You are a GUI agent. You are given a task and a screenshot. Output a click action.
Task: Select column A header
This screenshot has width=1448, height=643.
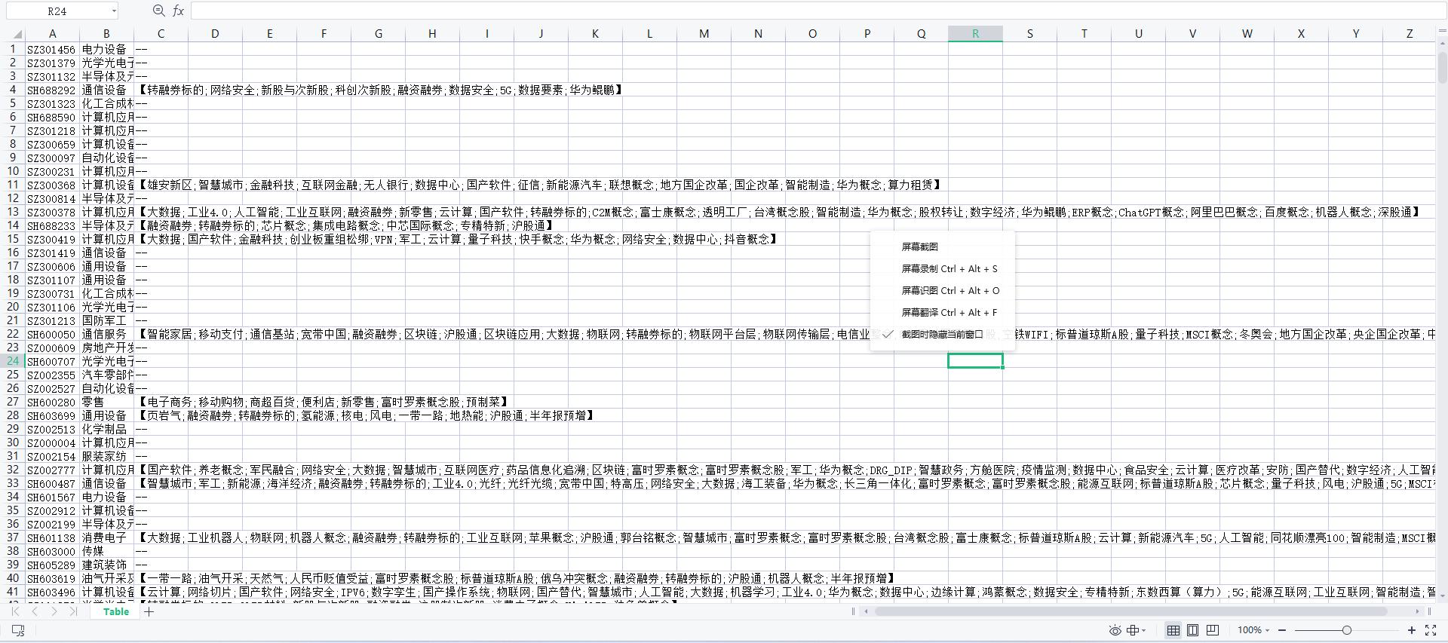click(52, 34)
